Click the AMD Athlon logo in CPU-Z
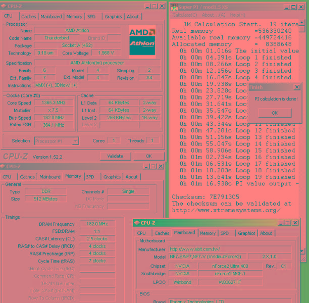309x303 pixels. coord(142,41)
